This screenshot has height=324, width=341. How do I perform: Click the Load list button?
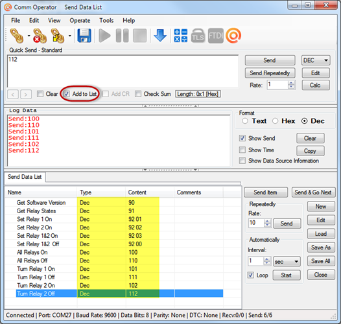pos(321,234)
